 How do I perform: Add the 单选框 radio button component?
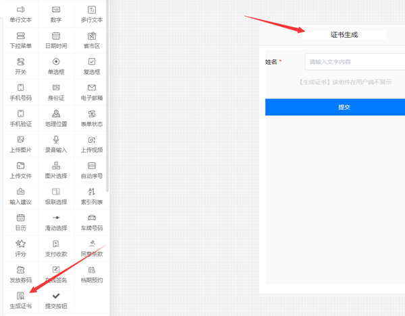pos(56,67)
